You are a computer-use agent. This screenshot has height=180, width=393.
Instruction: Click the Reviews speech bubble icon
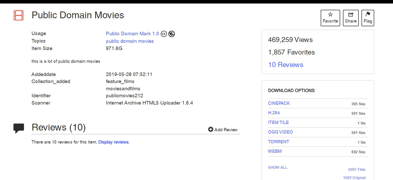19,128
